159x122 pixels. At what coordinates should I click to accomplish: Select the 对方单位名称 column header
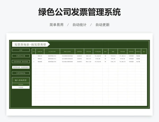[x=52, y=51]
